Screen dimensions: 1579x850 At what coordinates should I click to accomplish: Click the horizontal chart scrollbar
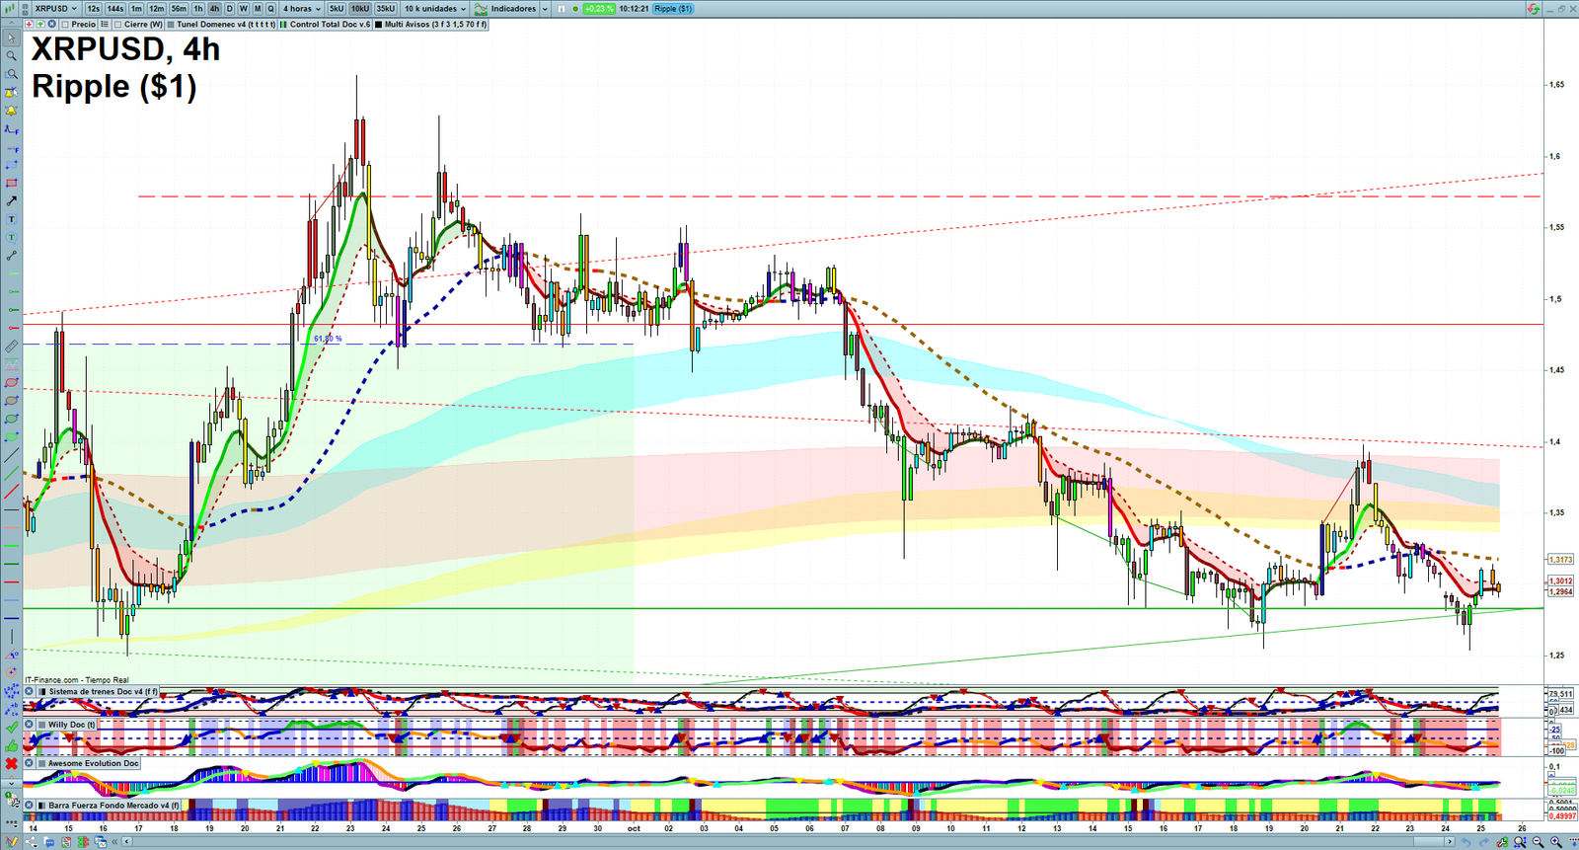[x=789, y=842]
